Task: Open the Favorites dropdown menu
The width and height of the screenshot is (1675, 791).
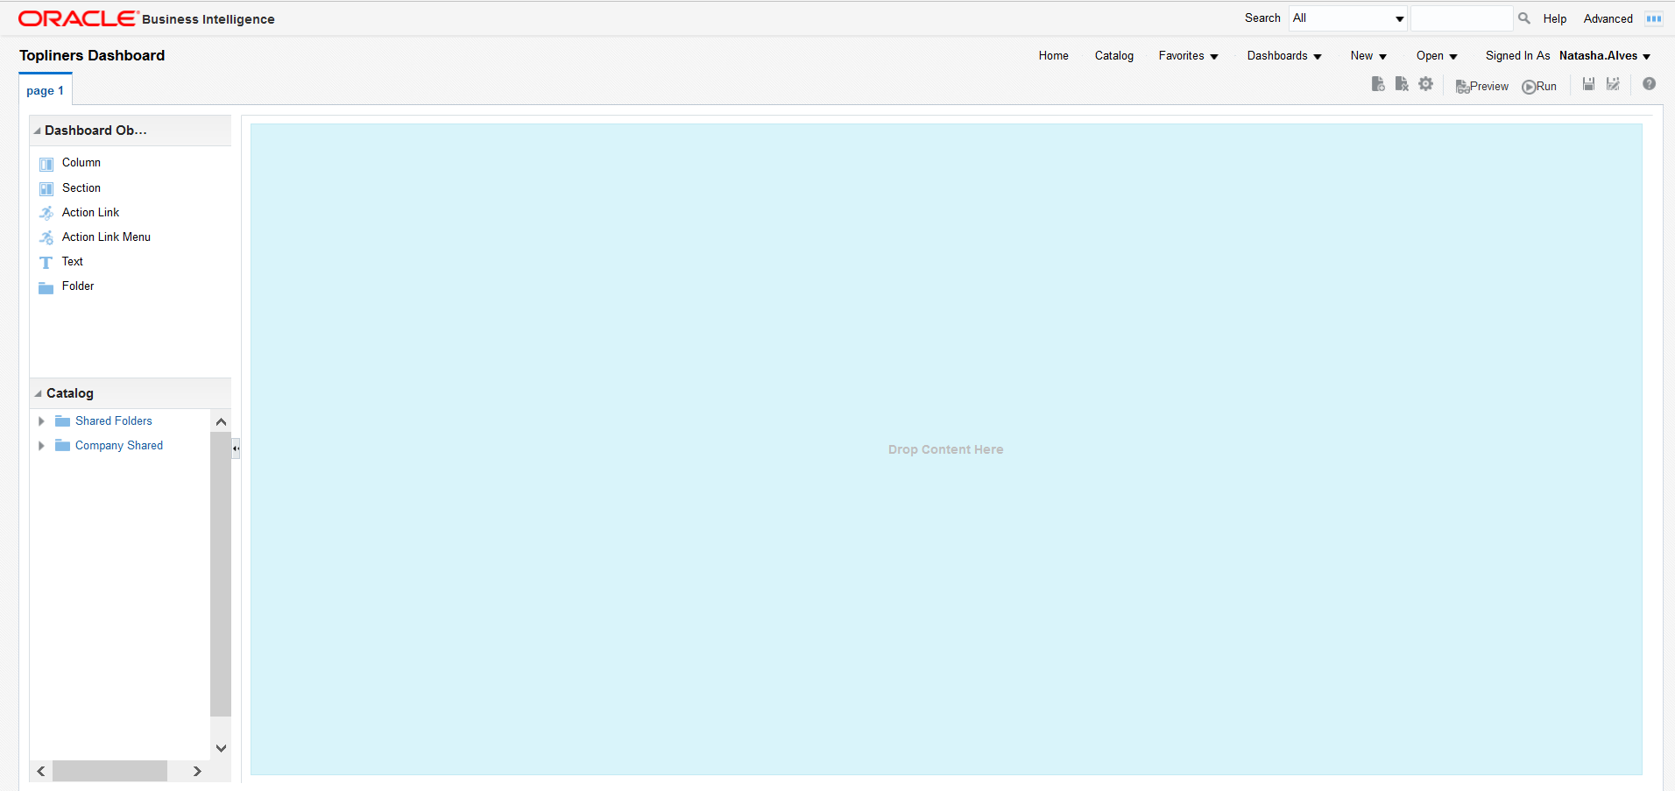Action: [1188, 56]
